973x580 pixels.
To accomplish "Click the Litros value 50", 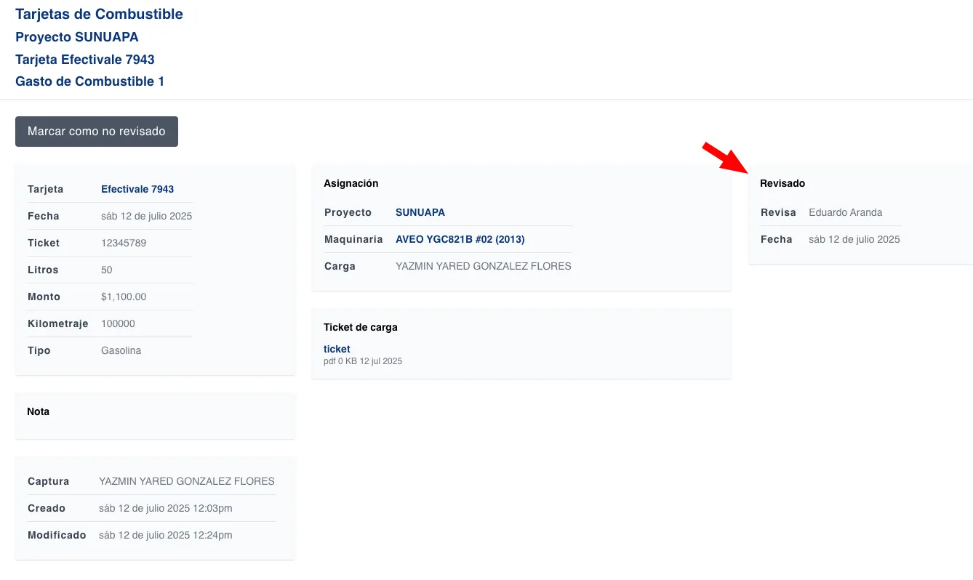I will [107, 270].
